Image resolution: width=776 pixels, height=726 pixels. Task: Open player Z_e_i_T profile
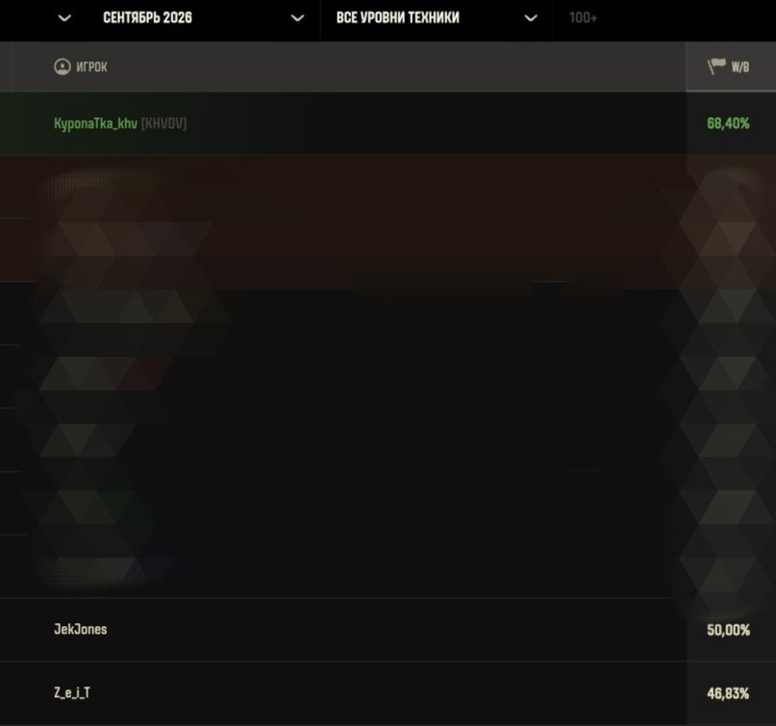(72, 693)
